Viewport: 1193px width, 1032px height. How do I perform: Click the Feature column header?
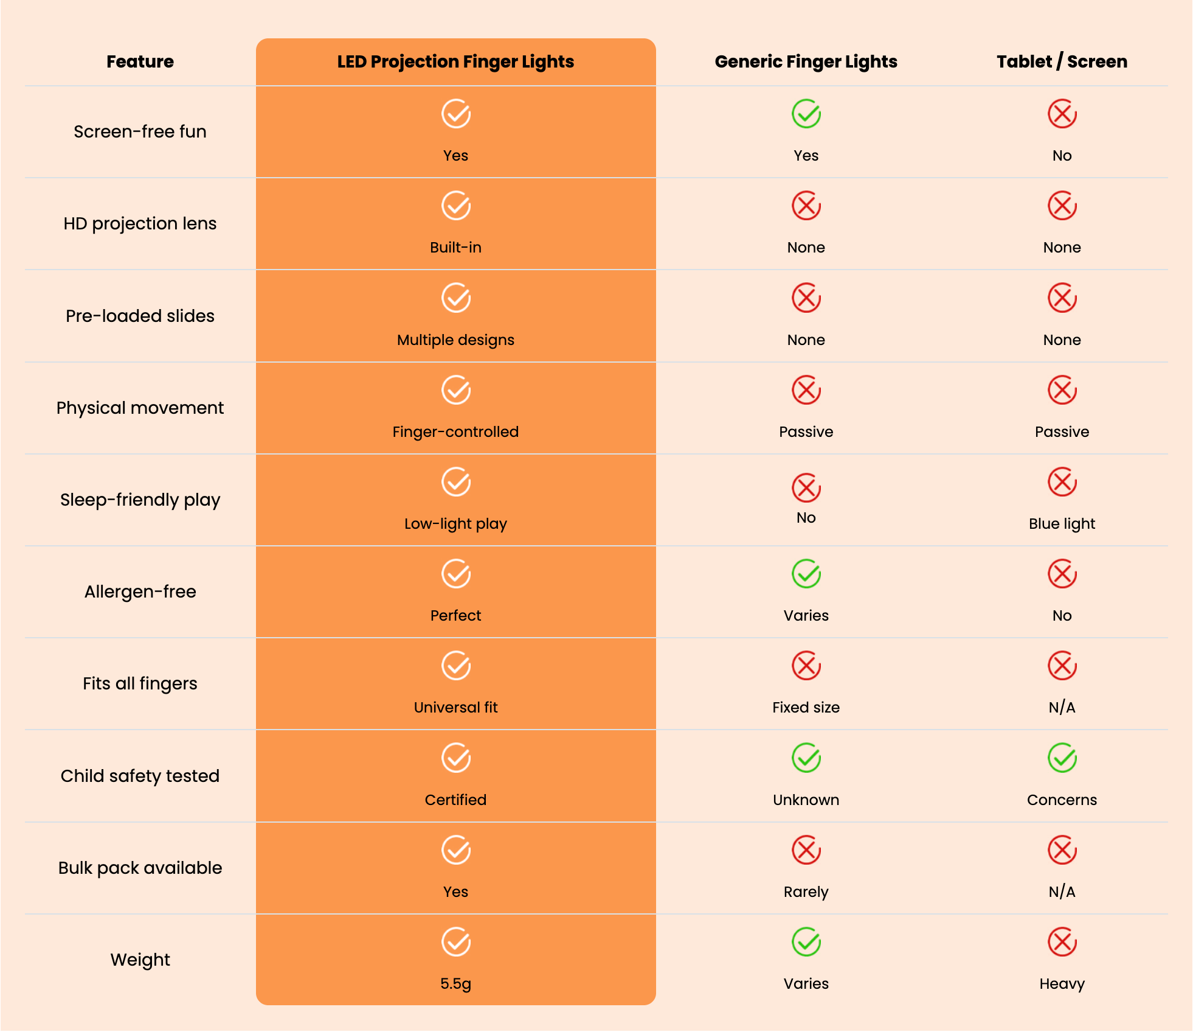pos(140,61)
